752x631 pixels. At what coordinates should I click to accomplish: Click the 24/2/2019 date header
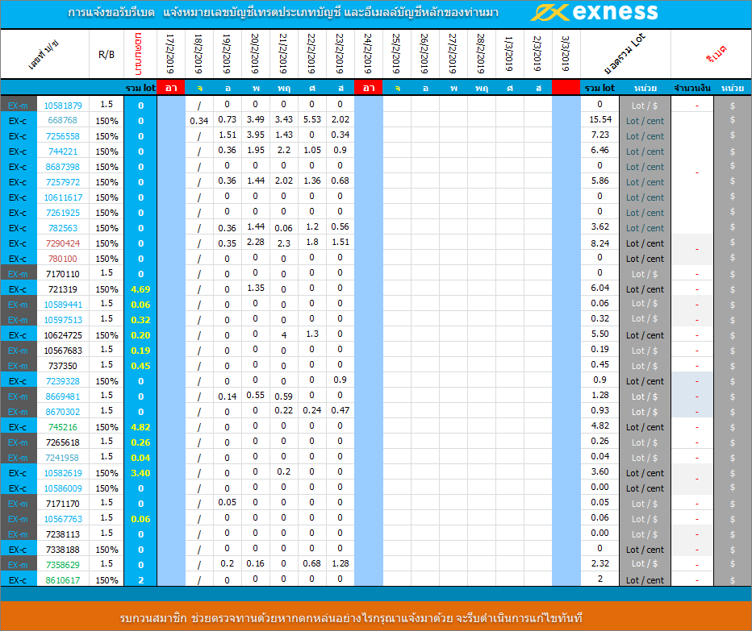368,53
